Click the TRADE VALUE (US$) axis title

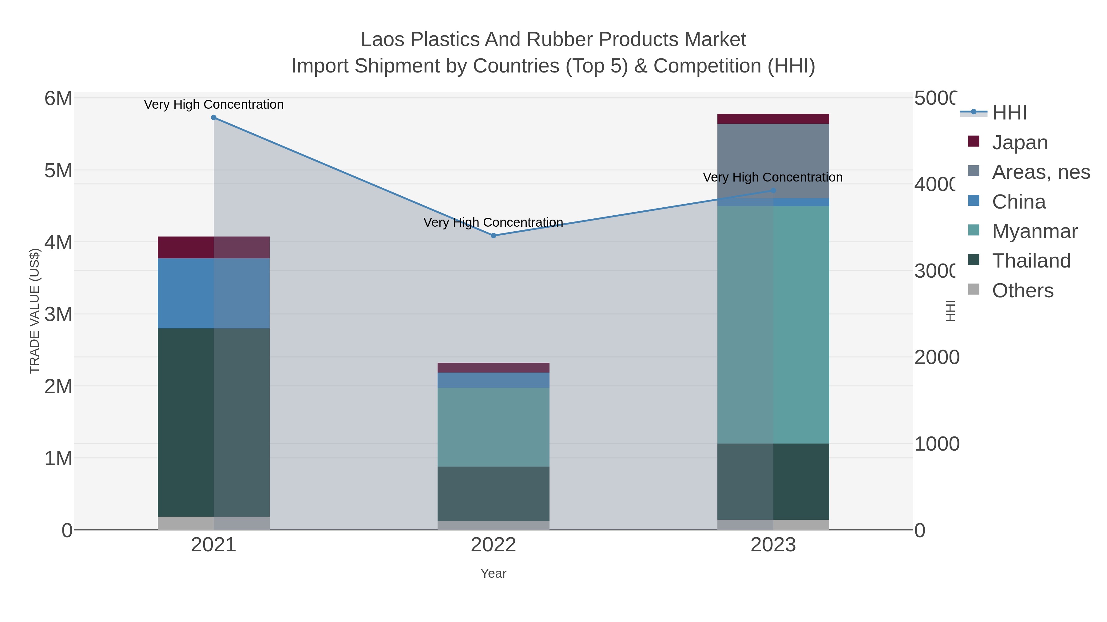pos(34,311)
